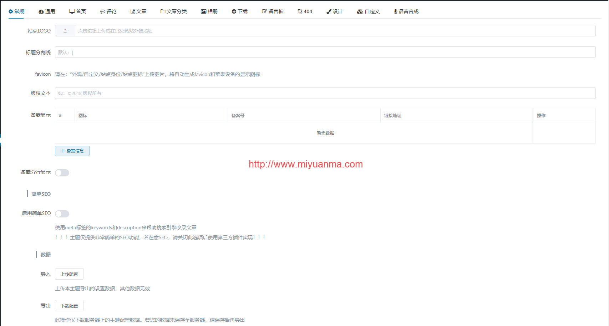Image resolution: width=609 pixels, height=326 pixels.
Task: Open the 下载 tab
Action: click(x=240, y=11)
